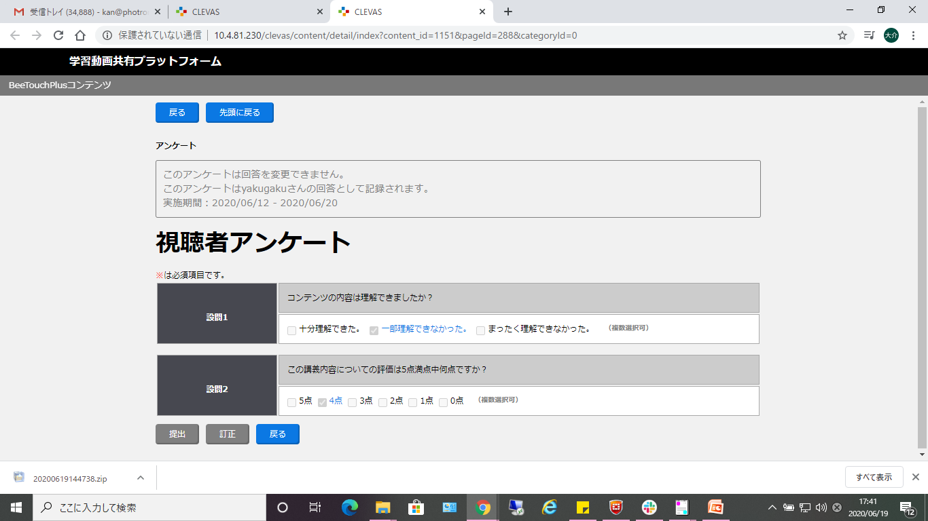Expand the download item options chevron
The height and width of the screenshot is (521, 928).
tap(141, 478)
